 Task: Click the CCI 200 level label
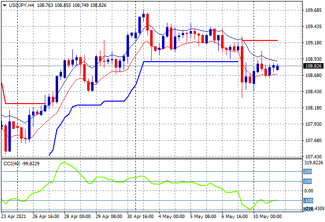pos(307,172)
